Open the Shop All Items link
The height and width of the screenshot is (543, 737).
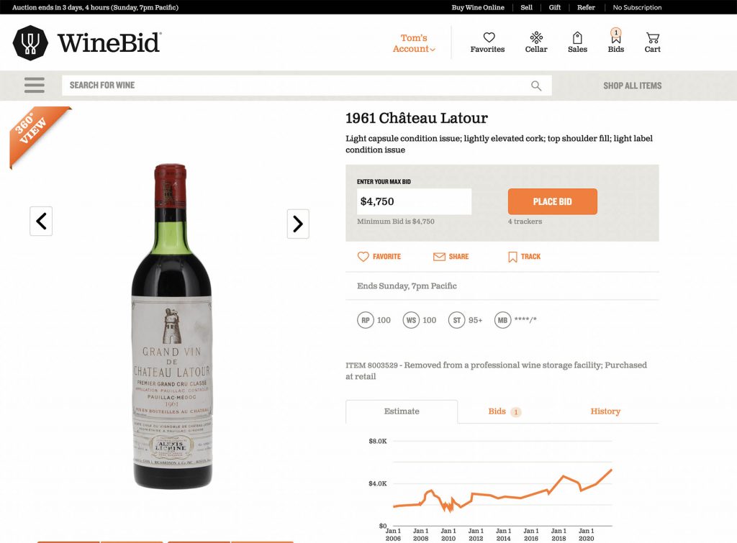click(632, 86)
